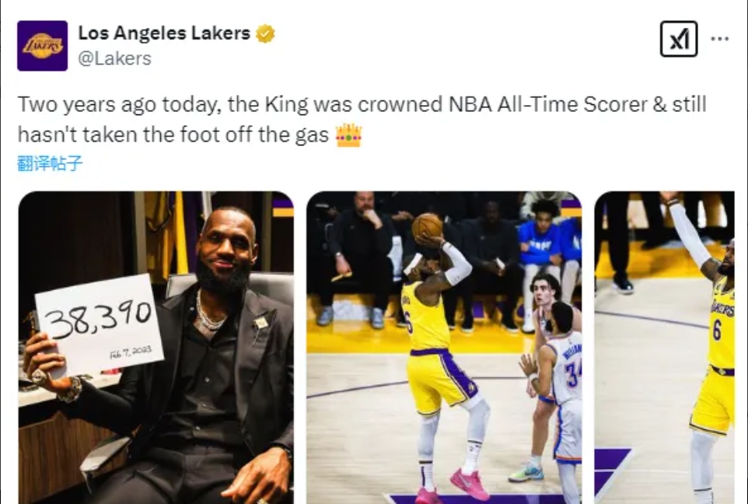Click the crown emoji in the post
Image resolution: width=748 pixels, height=504 pixels.
pos(348,136)
